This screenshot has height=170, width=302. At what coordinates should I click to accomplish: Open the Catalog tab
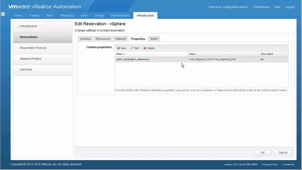34,16
